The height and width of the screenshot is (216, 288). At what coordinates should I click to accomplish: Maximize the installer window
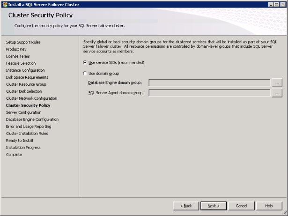[x=277, y=5]
